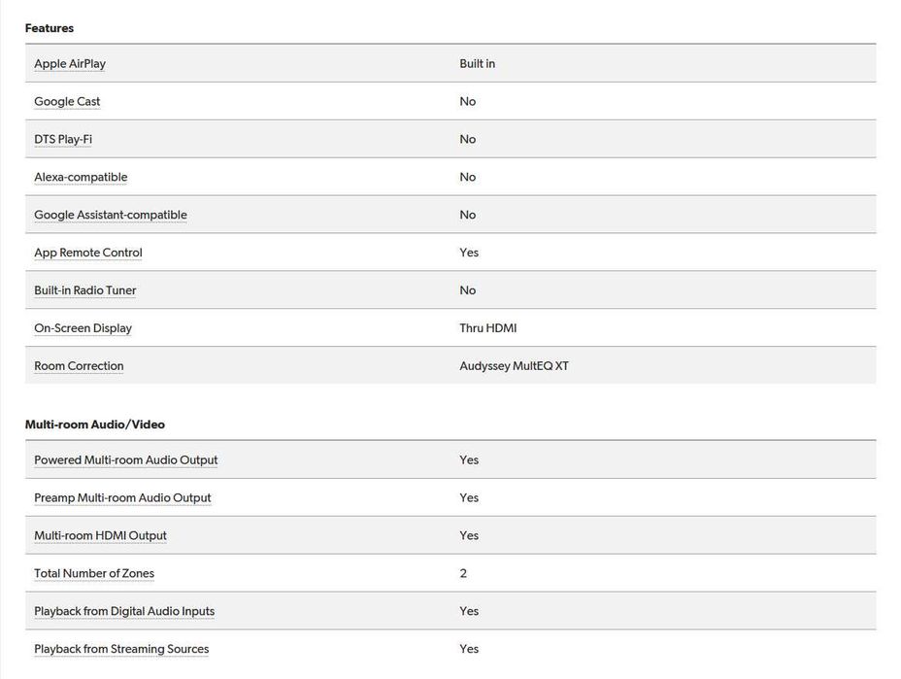Screen dimensions: 901x679
Task: Click the Apple AirPlay term link
Action: point(70,64)
